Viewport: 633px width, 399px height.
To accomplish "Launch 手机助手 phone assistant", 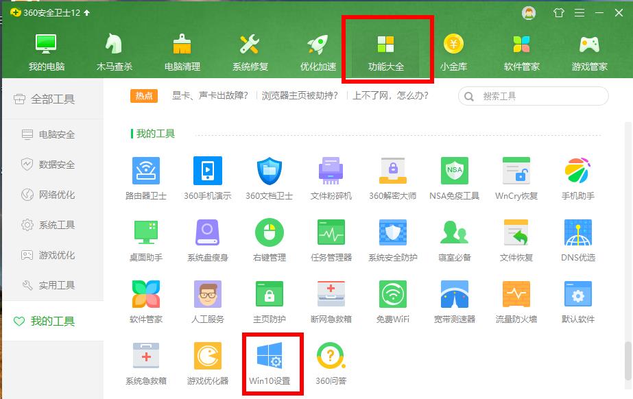I will (x=577, y=178).
